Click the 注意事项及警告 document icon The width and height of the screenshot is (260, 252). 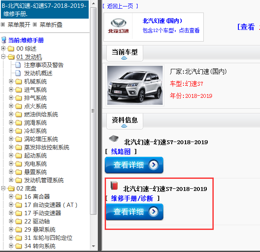[x=18, y=65]
